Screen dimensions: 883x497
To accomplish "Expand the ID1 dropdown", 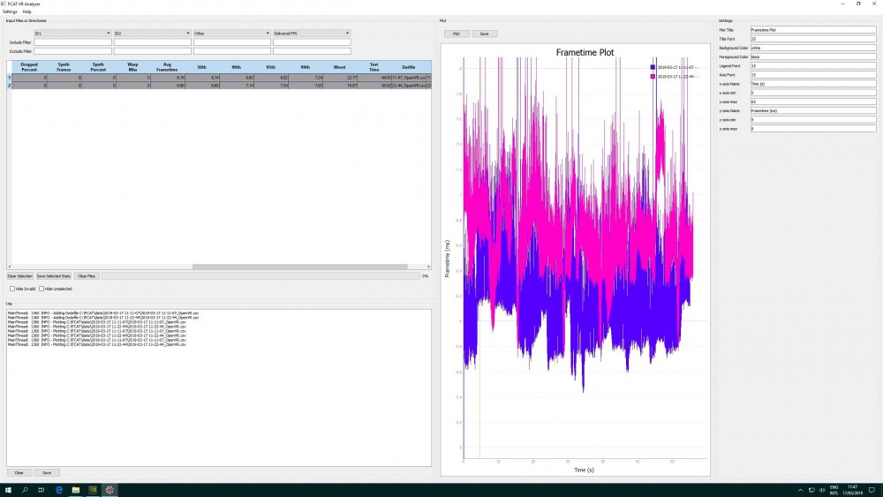I will coord(72,34).
